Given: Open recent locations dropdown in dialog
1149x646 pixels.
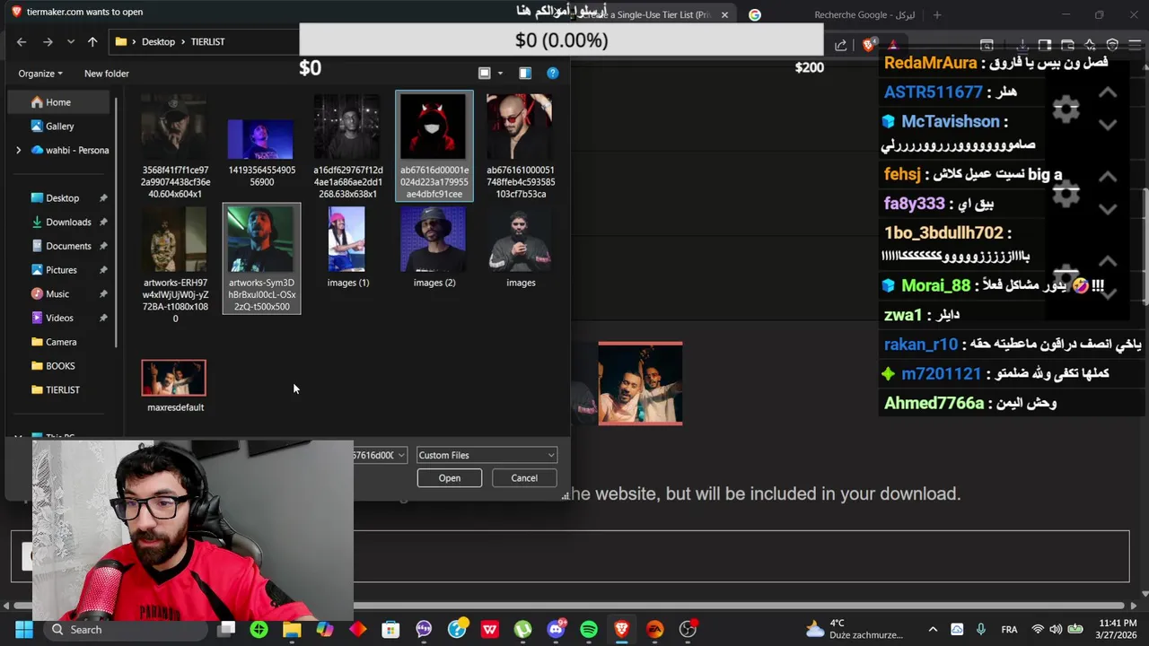Looking at the screenshot, I should pos(71,41).
